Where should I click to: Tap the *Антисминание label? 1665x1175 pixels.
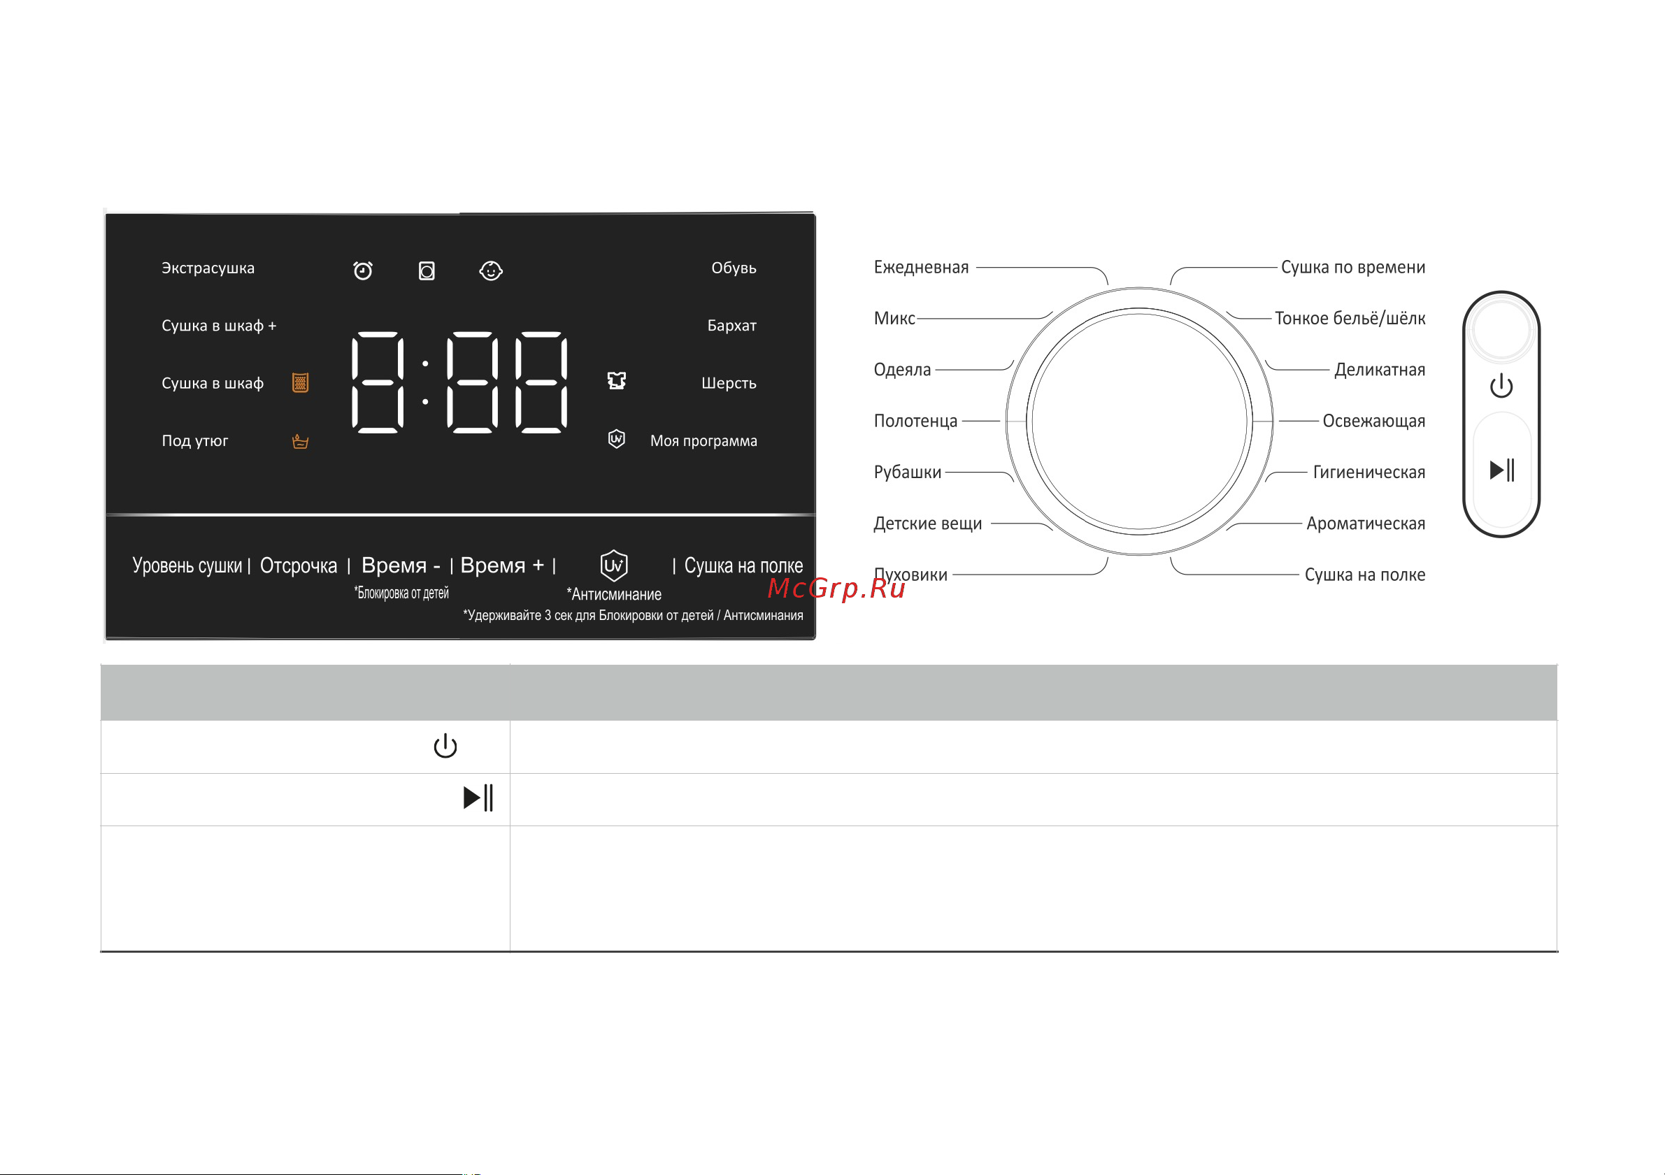coord(613,594)
